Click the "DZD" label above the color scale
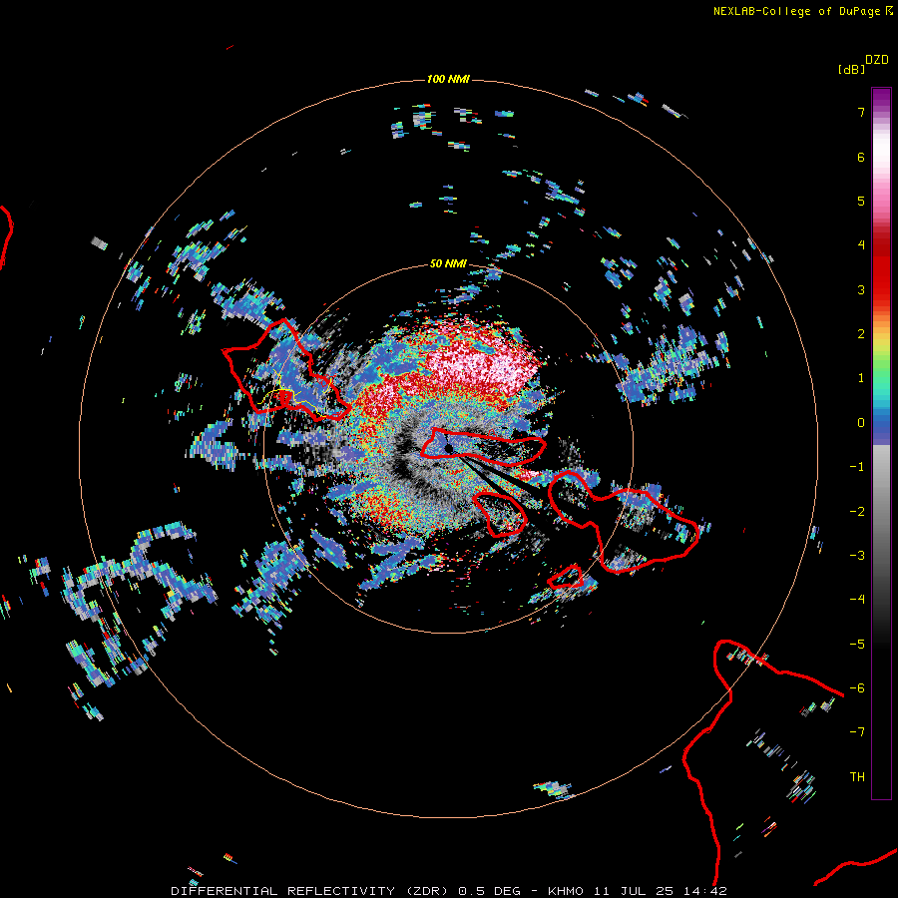The image size is (898, 898). point(876,60)
